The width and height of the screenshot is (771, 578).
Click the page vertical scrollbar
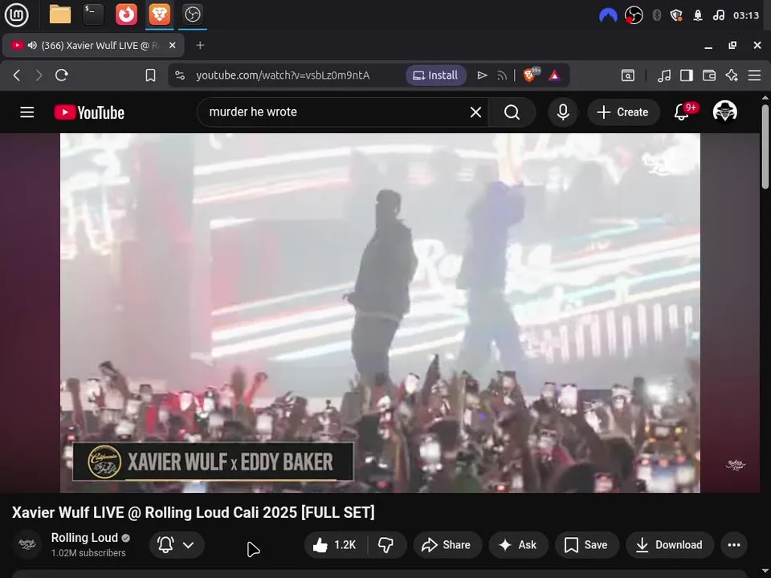pos(765,146)
